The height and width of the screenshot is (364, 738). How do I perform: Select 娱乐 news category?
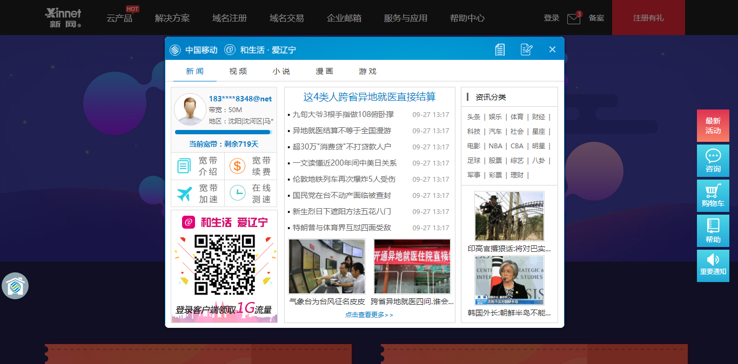click(x=495, y=117)
